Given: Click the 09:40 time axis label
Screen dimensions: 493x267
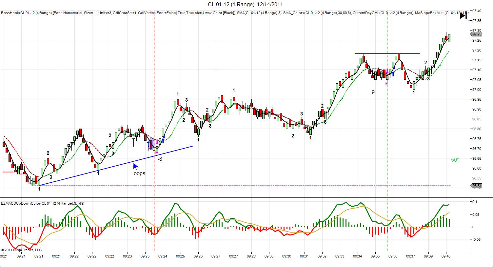Looking at the screenshot, I should point(446,256).
